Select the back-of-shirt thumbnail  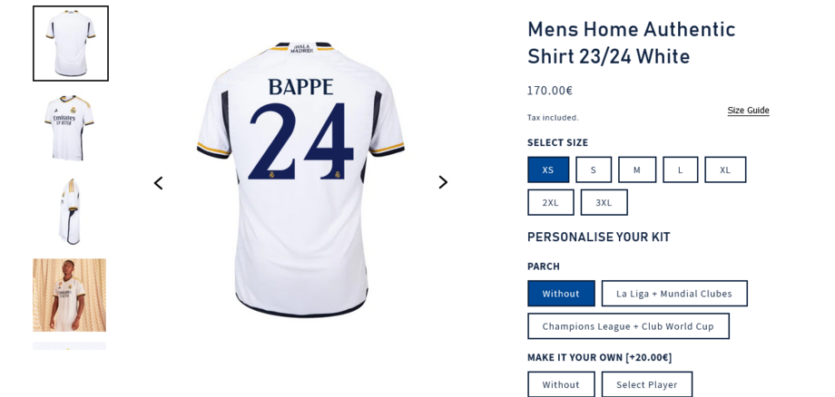pyautogui.click(x=70, y=44)
